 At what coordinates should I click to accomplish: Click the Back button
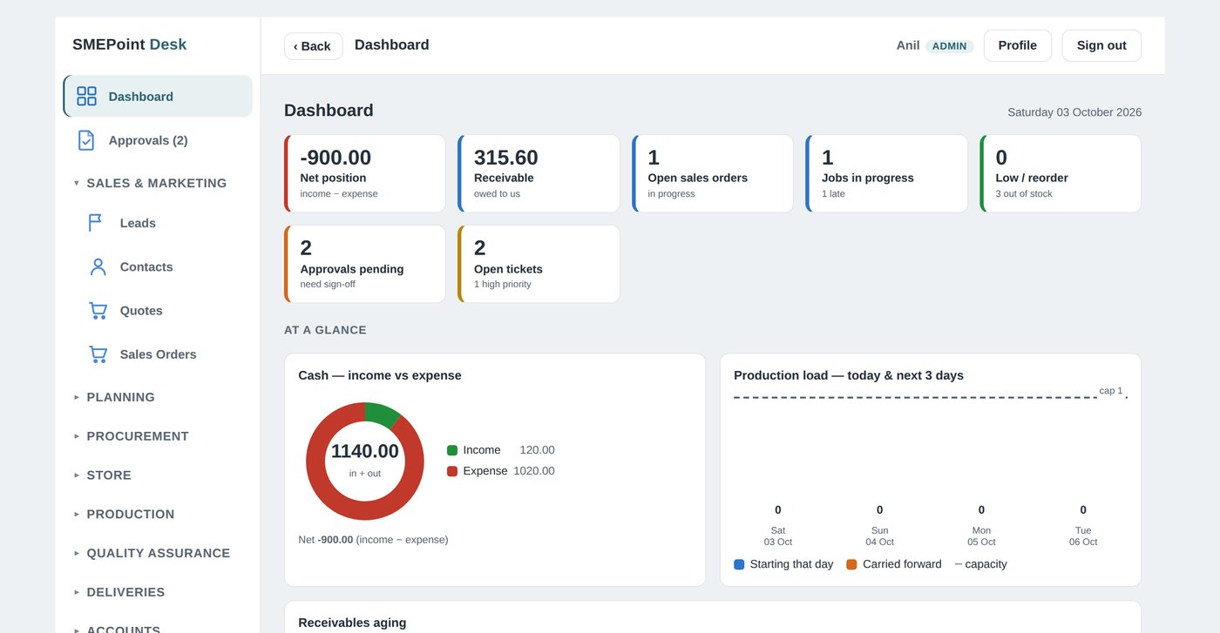pos(314,46)
